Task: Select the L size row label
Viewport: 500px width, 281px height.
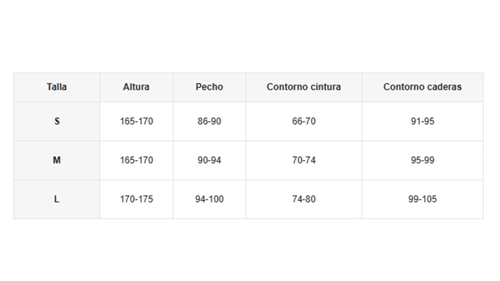Action: pos(57,199)
